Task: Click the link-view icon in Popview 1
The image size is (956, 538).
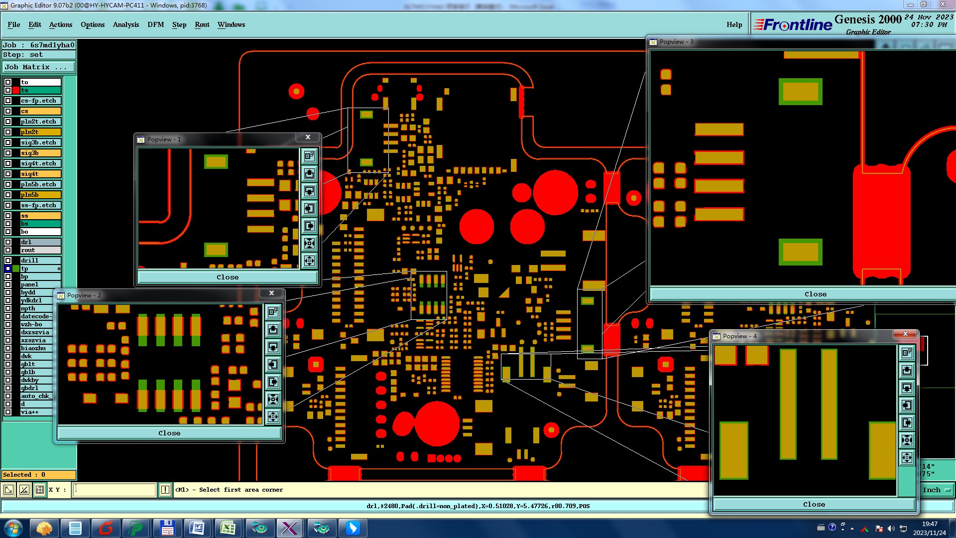Action: [309, 156]
